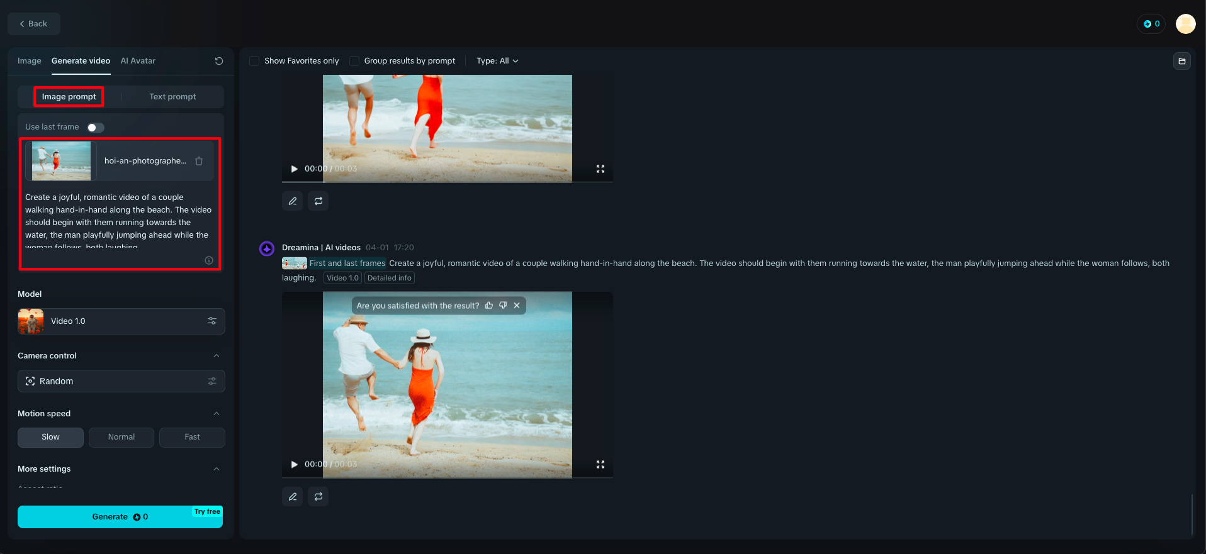
Task: Dismiss the satisfaction feedback prompt
Action: coord(517,306)
